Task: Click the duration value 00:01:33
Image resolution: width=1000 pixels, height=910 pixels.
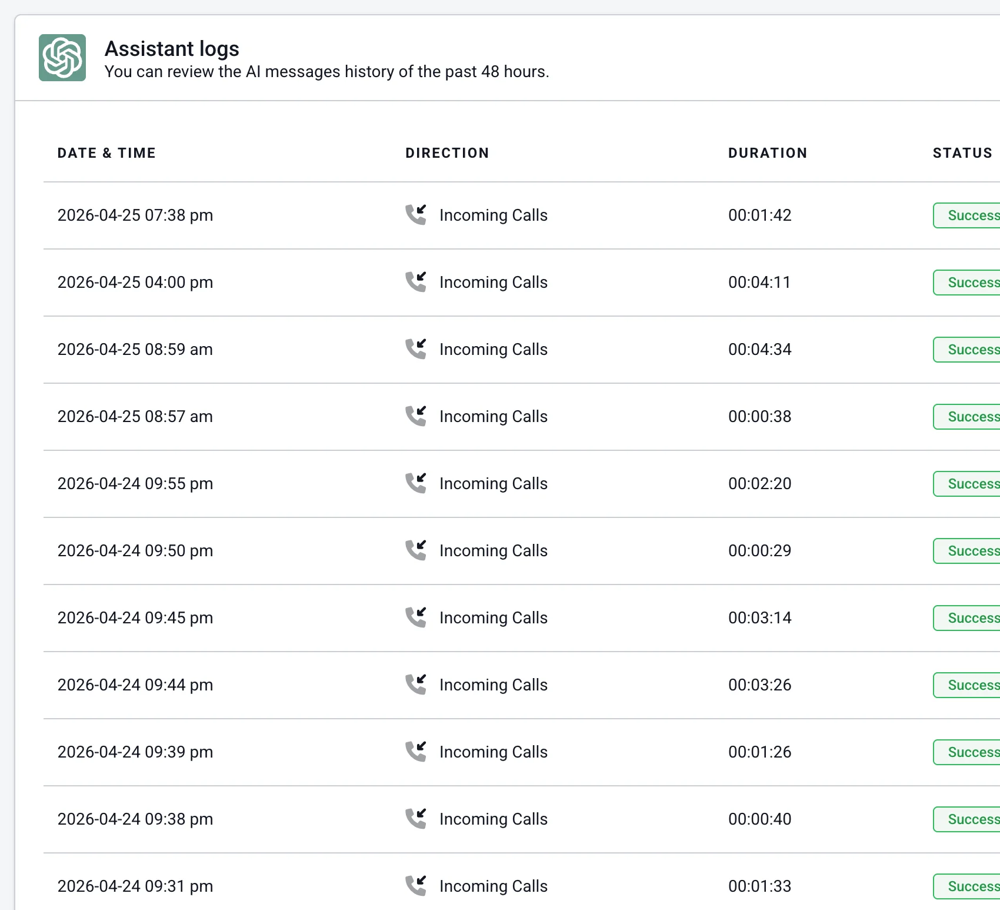Action: click(x=760, y=886)
